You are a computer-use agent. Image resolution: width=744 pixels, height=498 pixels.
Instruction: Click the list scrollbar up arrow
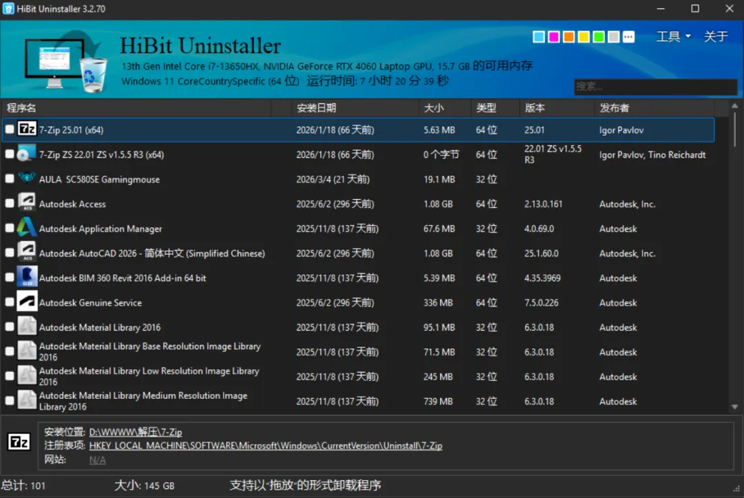click(734, 106)
